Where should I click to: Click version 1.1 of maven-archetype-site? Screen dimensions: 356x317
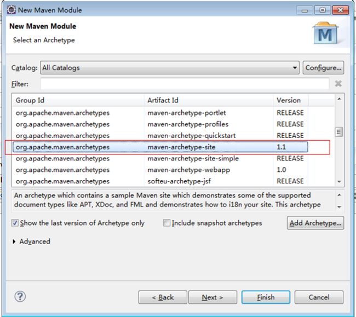281,147
